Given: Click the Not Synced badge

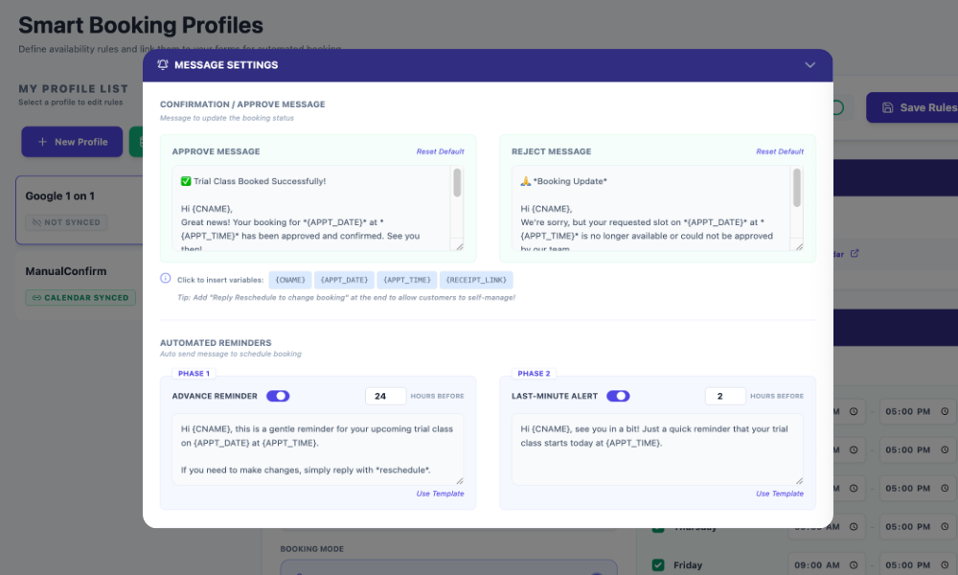Looking at the screenshot, I should 67,222.
